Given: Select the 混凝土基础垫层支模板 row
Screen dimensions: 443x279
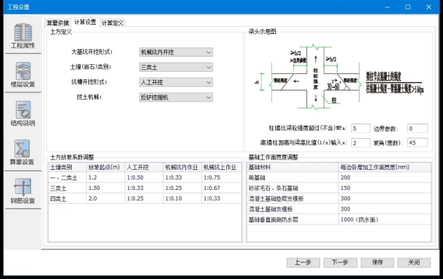Looking at the screenshot, I should click(339, 199).
